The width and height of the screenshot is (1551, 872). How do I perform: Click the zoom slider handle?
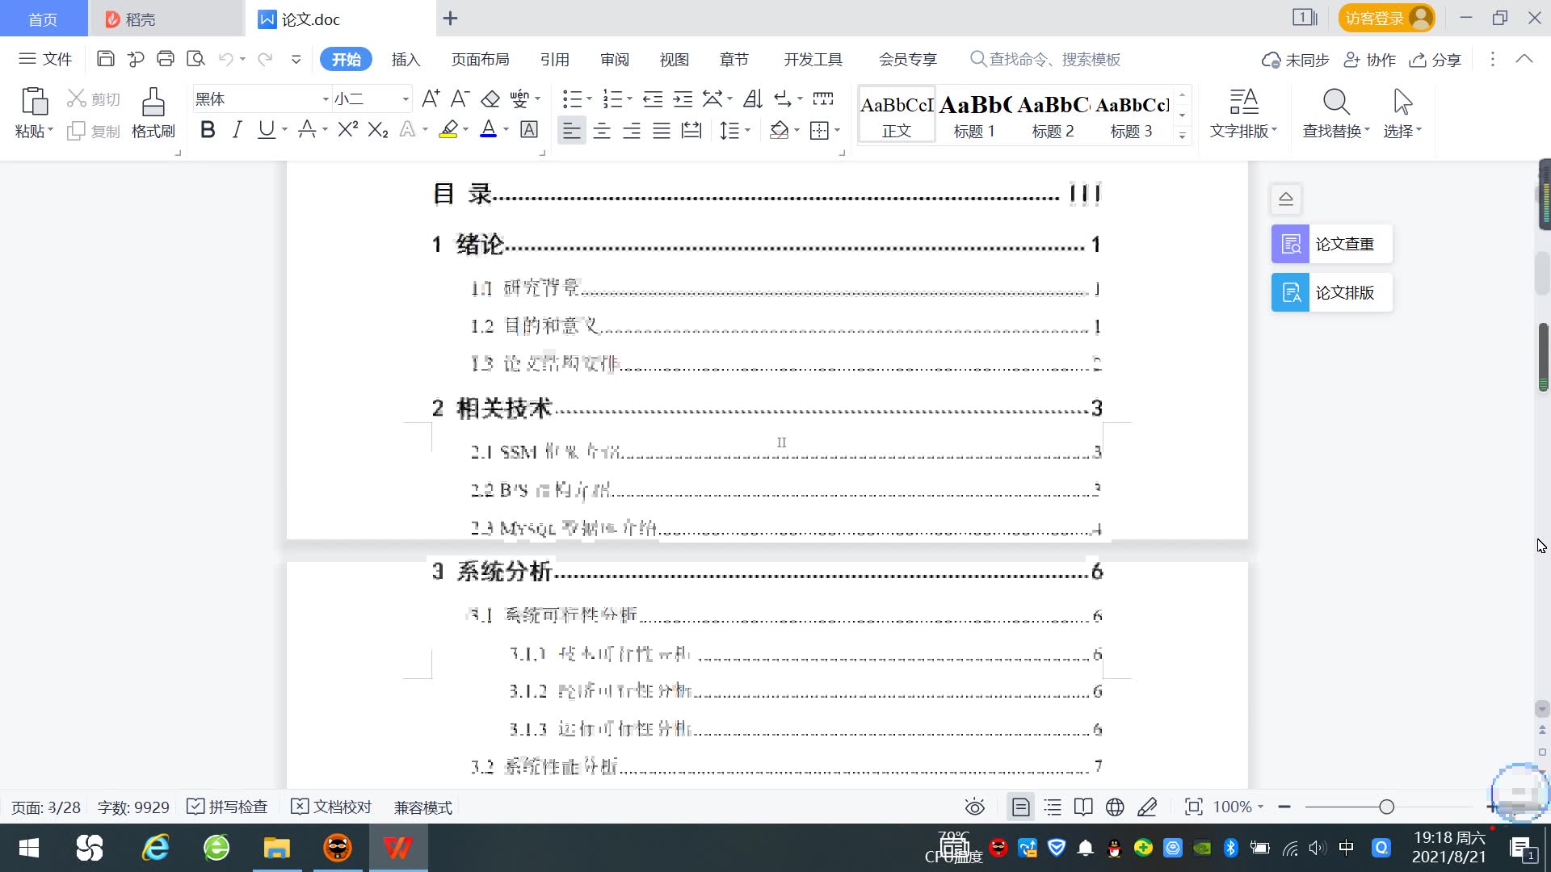pyautogui.click(x=1387, y=807)
